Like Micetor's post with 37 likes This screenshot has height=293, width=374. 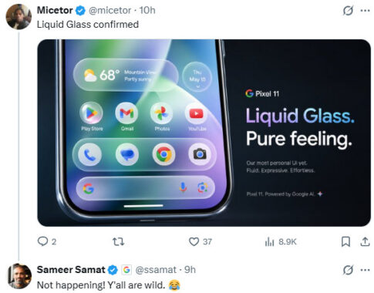(200, 241)
